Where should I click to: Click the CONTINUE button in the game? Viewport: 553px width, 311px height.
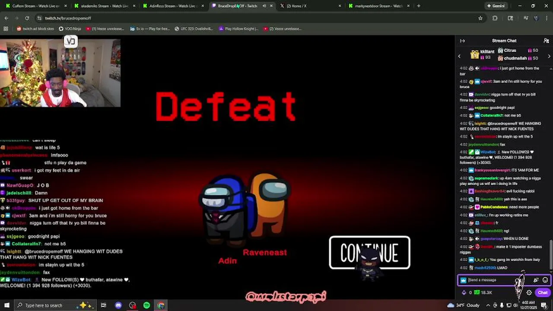point(369,253)
